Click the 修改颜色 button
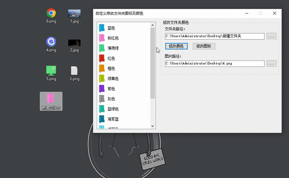This screenshot has width=289, height=178. [x=176, y=46]
